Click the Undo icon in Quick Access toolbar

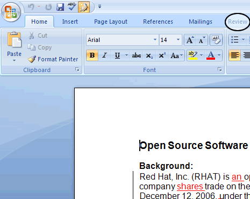(x=31, y=7)
